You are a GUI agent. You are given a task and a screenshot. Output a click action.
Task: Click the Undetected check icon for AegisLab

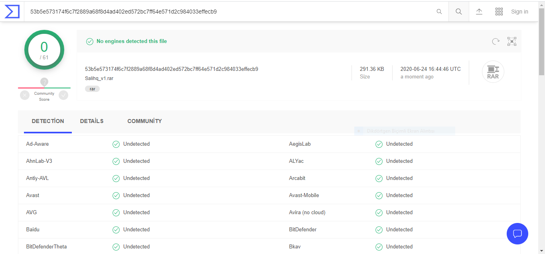tap(379, 144)
